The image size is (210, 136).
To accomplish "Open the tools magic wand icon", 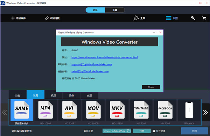I will (136, 18).
